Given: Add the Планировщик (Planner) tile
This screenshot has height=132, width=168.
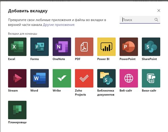Looking at the screenshot, I should tap(17, 110).
